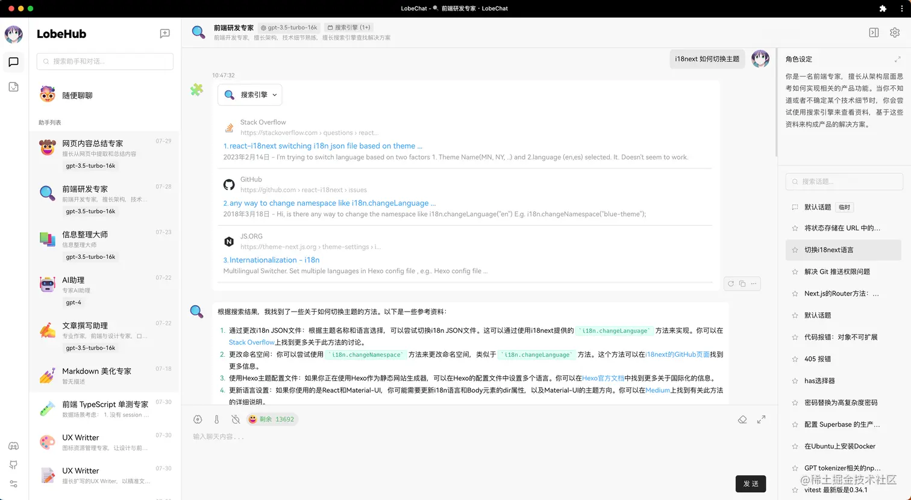Click the 发送 send button

[x=751, y=484]
